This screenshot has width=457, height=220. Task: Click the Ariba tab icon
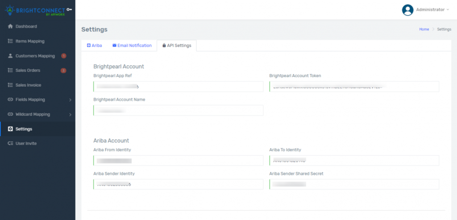point(89,46)
